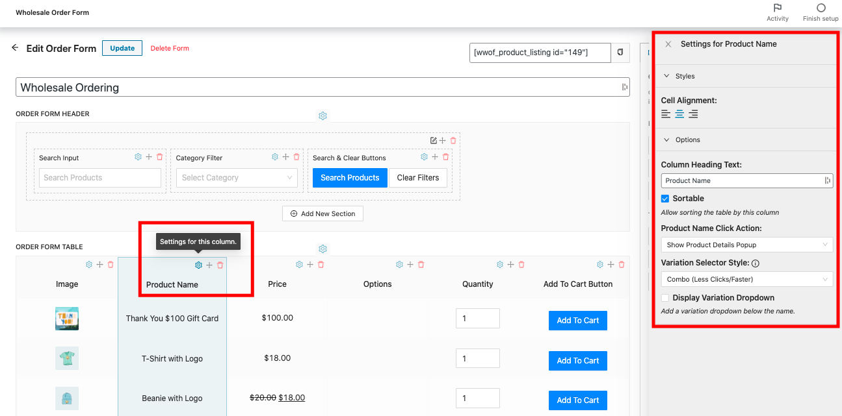Click the plus icon on Search Input
The width and height of the screenshot is (842, 416).
(149, 157)
